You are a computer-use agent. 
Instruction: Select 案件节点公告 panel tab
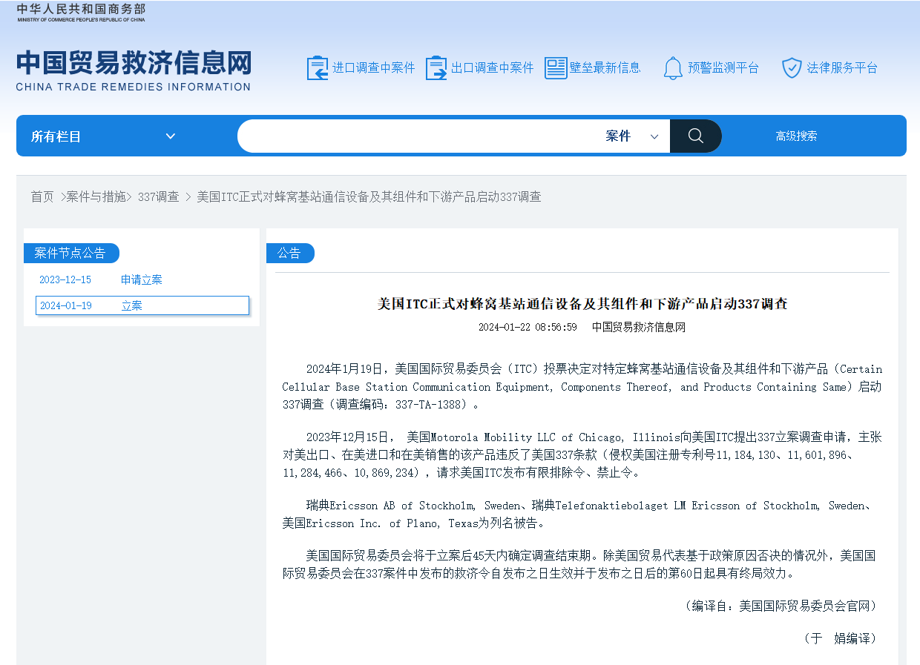70,253
